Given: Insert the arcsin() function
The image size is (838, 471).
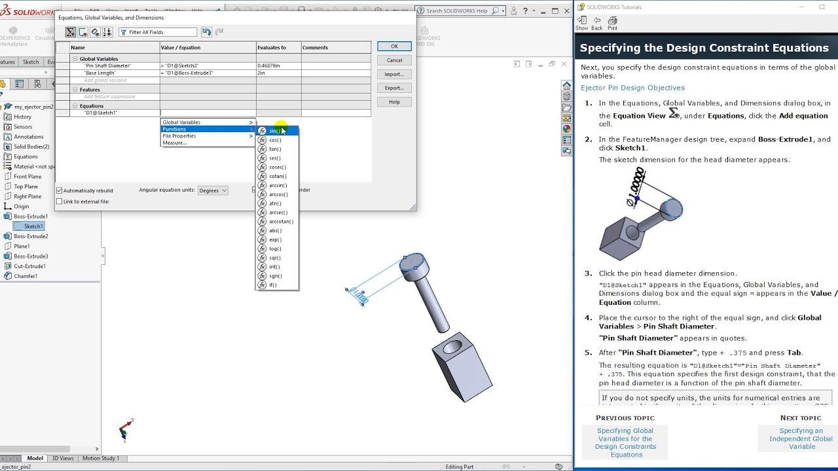Looking at the screenshot, I should [277, 185].
